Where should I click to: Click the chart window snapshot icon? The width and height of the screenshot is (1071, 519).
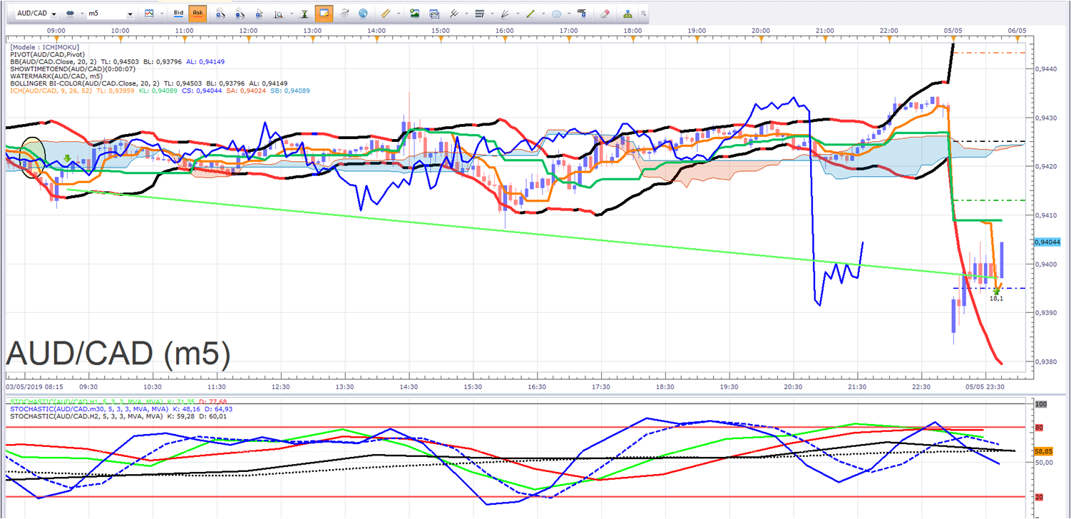tap(434, 14)
